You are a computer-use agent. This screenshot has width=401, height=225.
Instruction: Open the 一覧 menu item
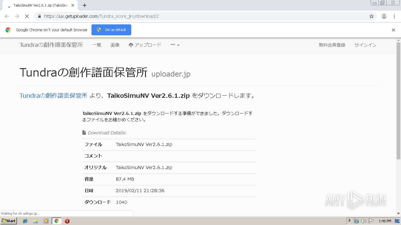click(x=97, y=45)
